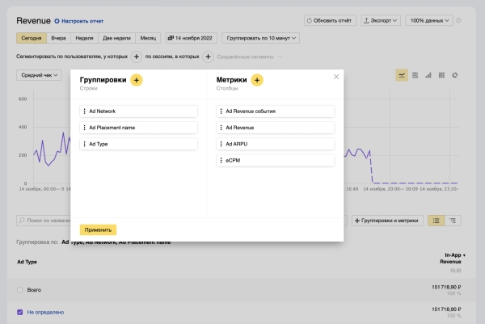This screenshot has height=324, width=485.
Task: Switch to the tree table view
Action: pyautogui.click(x=454, y=220)
